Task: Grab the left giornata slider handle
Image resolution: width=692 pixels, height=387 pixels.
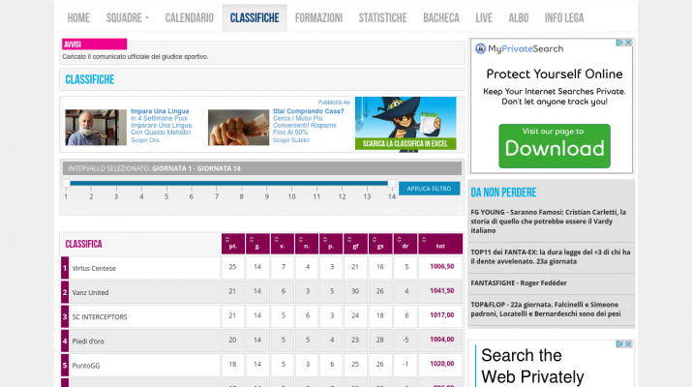Action: [x=66, y=183]
